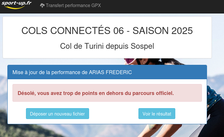Click the name ARIAS FREDERIC in header
The width and height of the screenshot is (224, 137).
click(111, 73)
